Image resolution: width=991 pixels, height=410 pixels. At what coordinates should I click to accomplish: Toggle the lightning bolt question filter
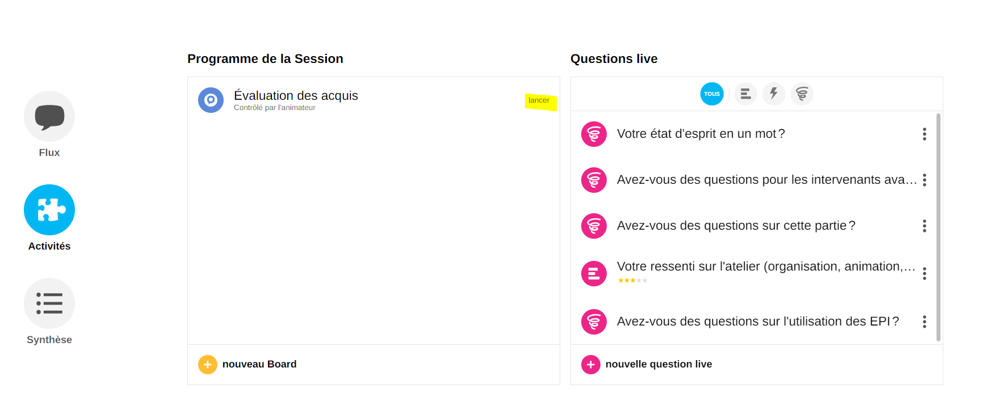coord(774,94)
